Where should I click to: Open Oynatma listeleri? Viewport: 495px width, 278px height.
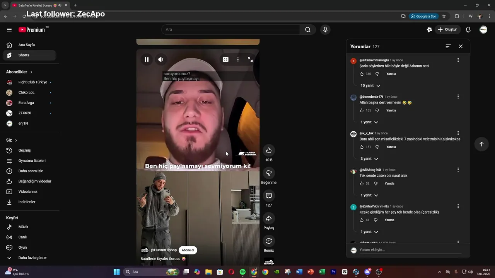(29, 161)
